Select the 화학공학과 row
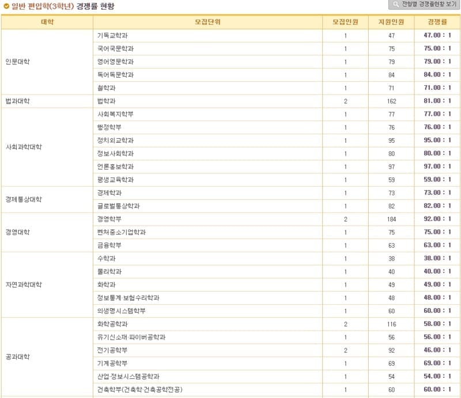 pos(277,324)
